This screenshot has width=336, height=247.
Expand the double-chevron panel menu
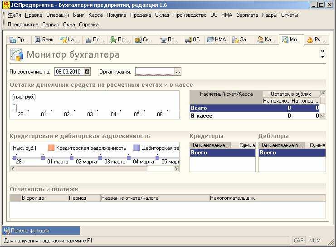(x=322, y=51)
